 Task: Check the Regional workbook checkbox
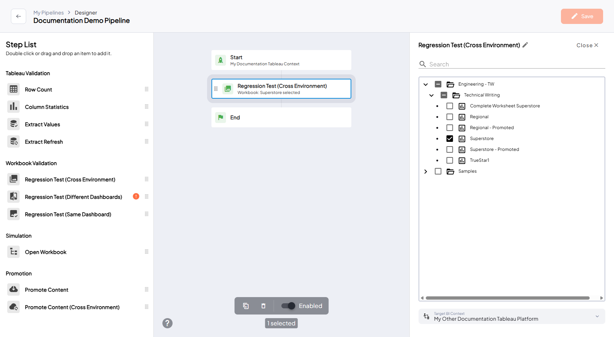pos(450,117)
